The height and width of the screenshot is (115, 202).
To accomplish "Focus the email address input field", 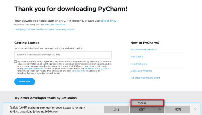I will pos(63,55).
